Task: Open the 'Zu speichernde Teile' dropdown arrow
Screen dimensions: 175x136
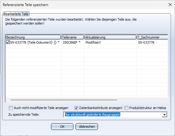Action: click(164, 114)
